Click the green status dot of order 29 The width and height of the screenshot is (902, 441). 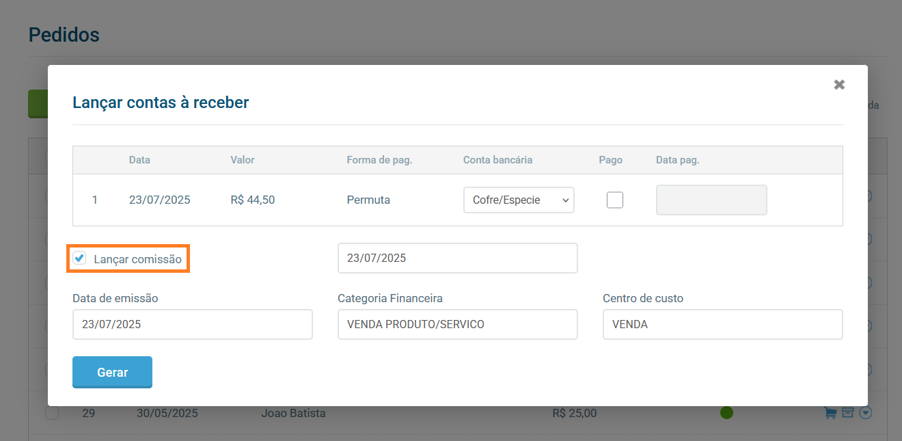coord(726,413)
